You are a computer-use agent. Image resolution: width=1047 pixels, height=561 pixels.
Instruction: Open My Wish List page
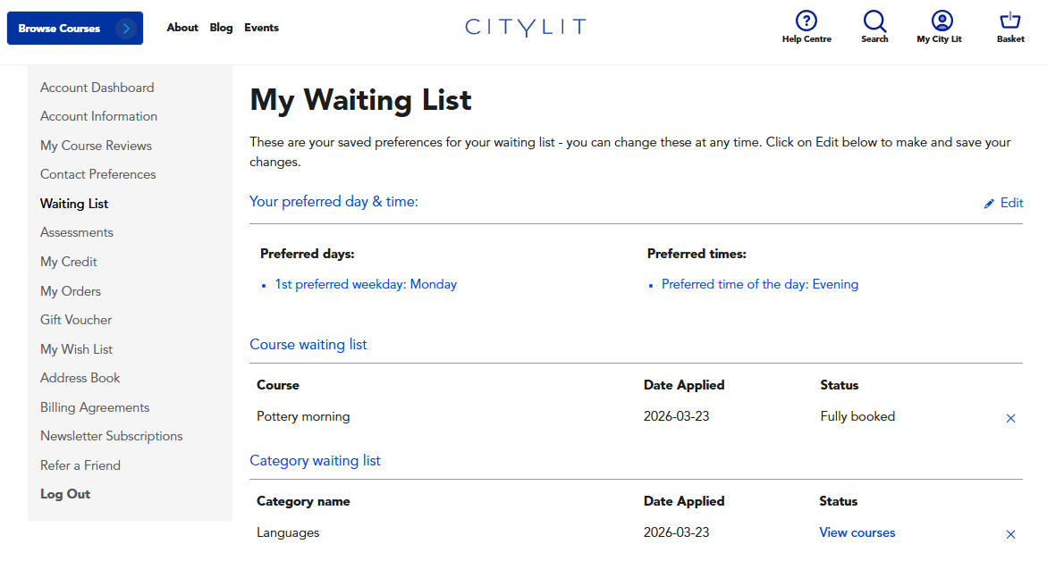coord(76,349)
